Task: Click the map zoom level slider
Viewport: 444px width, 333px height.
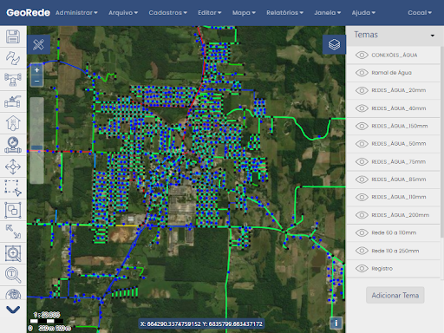Action: [x=37, y=140]
